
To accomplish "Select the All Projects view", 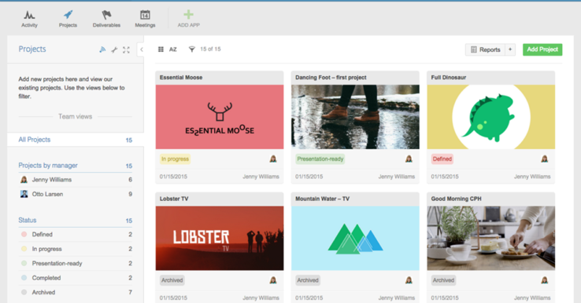I will [76, 140].
